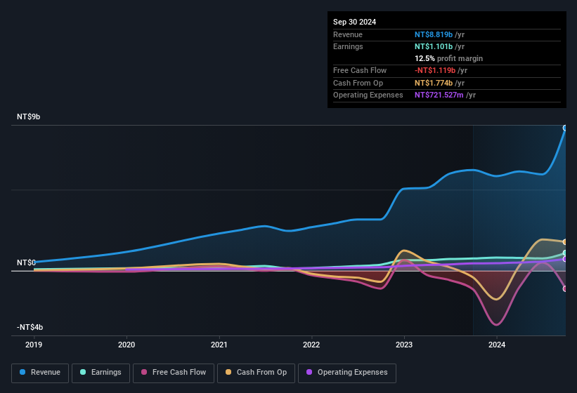Click the Earnings line endpoint marker
The height and width of the screenshot is (393, 577).
pos(565,253)
